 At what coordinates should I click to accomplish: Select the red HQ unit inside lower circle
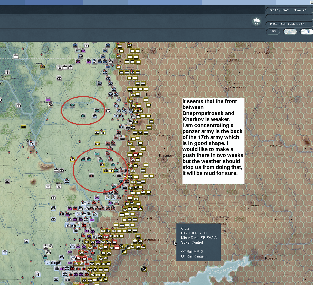tap(92, 176)
